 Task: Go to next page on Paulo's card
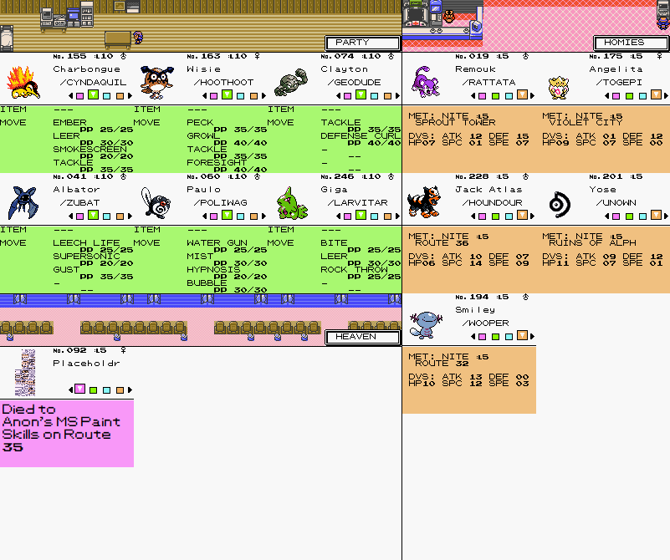(x=263, y=216)
